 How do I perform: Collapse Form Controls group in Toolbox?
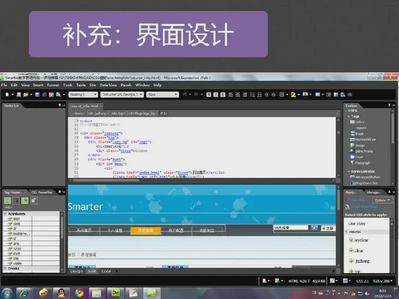(349, 171)
